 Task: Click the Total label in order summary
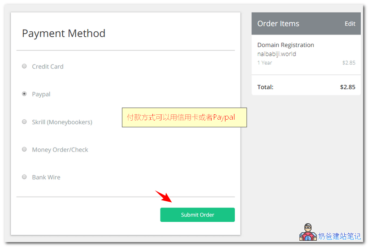point(265,87)
